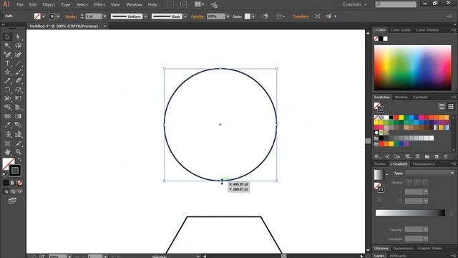Click the white swatch in Color panel
Viewport: 458px width, 258px height.
[x=386, y=39]
